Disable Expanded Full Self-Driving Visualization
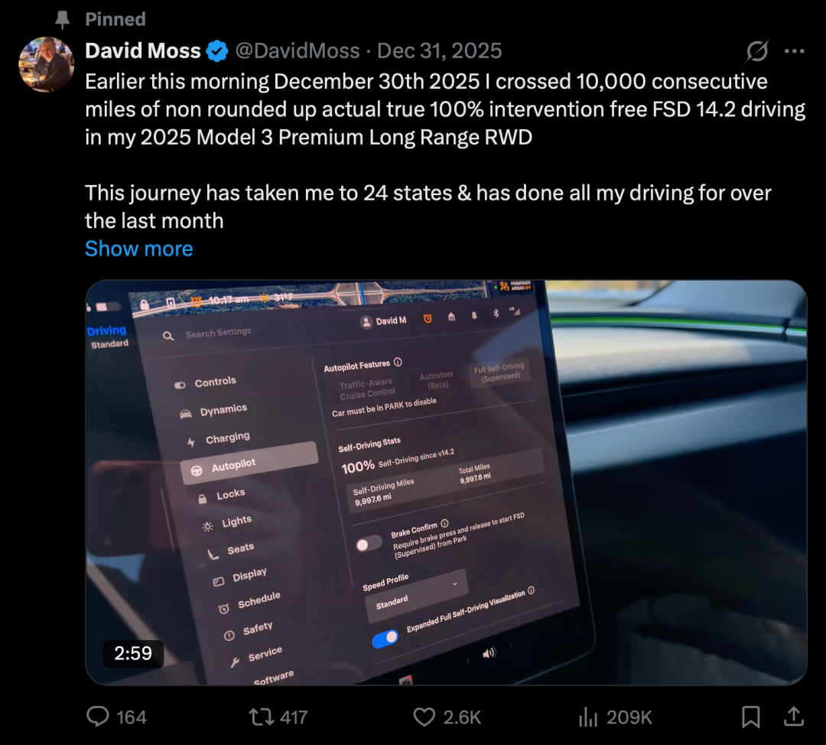 [385, 640]
